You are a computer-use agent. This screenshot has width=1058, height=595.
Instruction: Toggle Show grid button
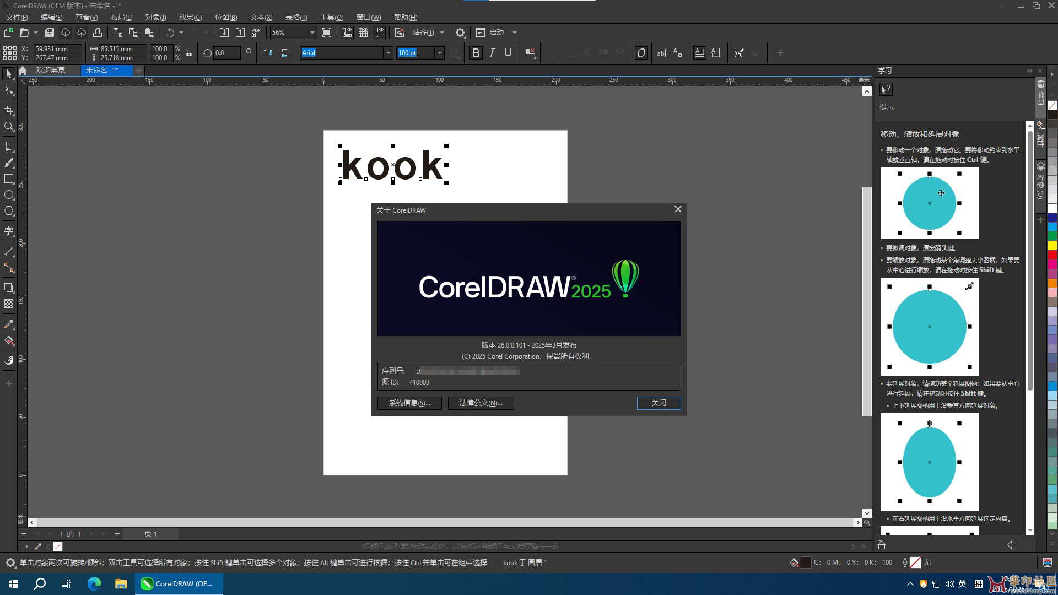tap(363, 33)
